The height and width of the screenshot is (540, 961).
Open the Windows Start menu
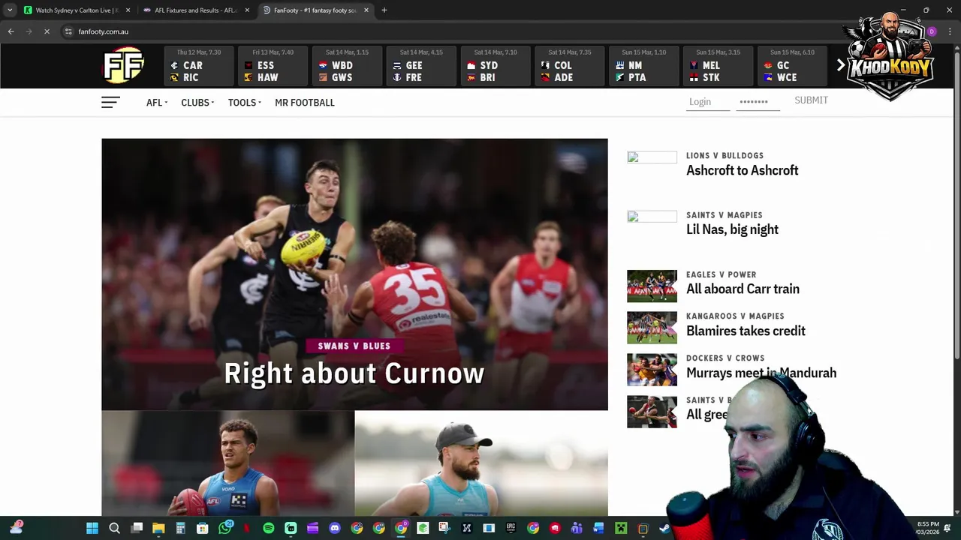[92, 529]
